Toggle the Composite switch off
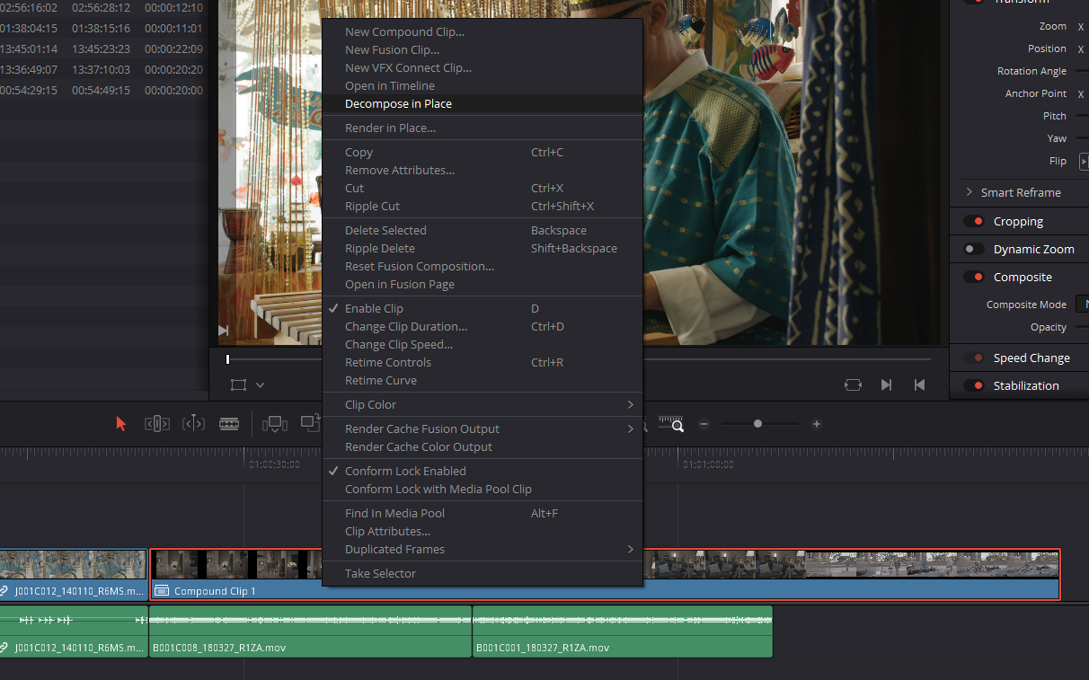Image resolution: width=1089 pixels, height=680 pixels. tap(974, 278)
